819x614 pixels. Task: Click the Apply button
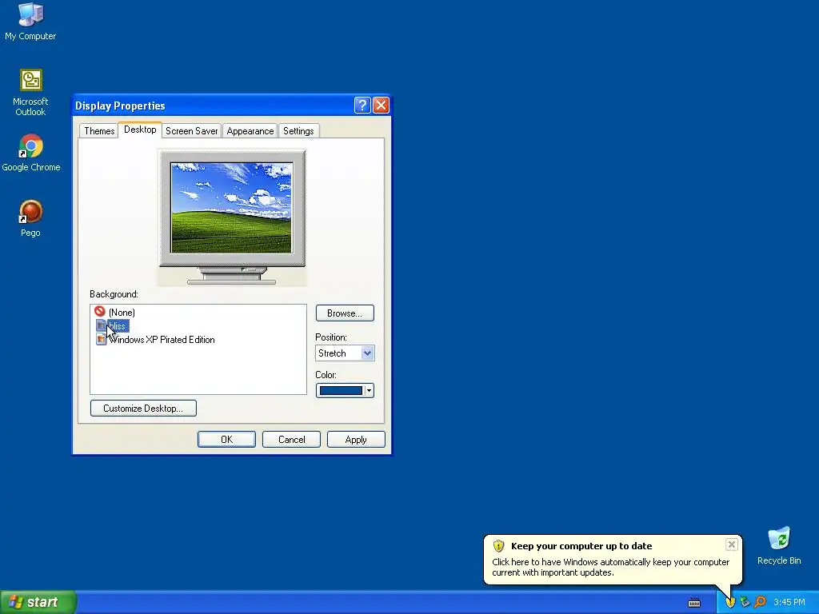pos(356,440)
